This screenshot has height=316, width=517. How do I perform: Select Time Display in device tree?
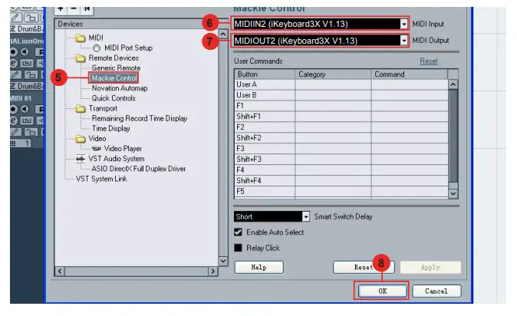click(110, 129)
